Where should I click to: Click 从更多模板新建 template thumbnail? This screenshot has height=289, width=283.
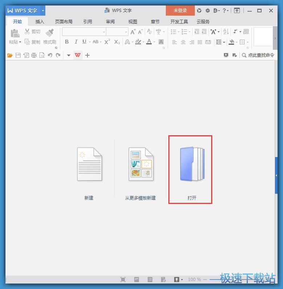[x=141, y=164]
